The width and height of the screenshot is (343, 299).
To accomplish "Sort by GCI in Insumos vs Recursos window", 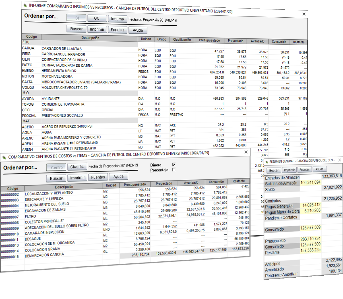I will click(97, 18).
